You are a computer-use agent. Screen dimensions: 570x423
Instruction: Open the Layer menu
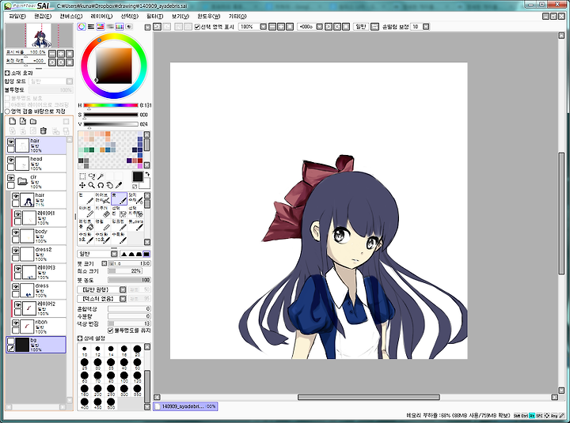pyautogui.click(x=101, y=17)
